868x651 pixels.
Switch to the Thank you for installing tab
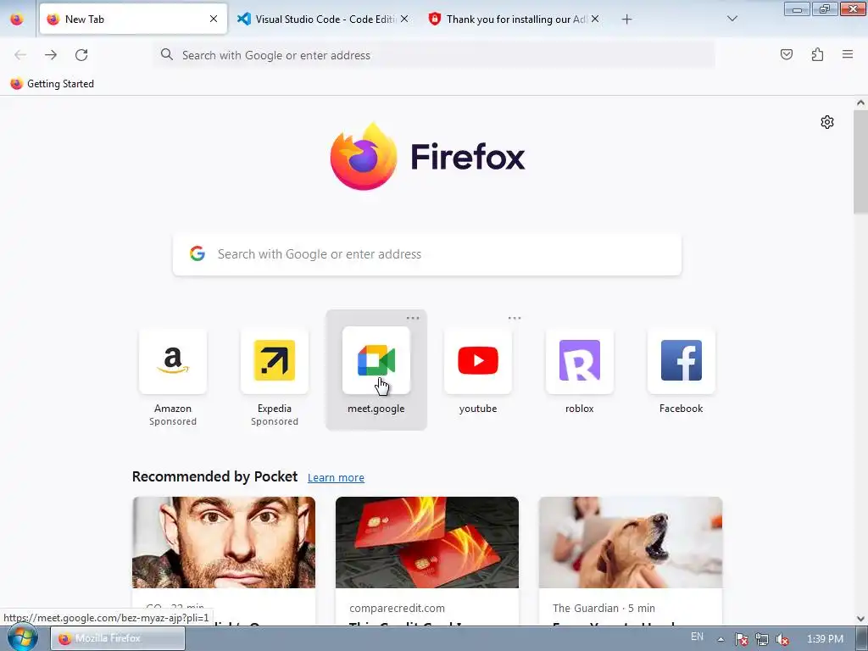click(514, 19)
